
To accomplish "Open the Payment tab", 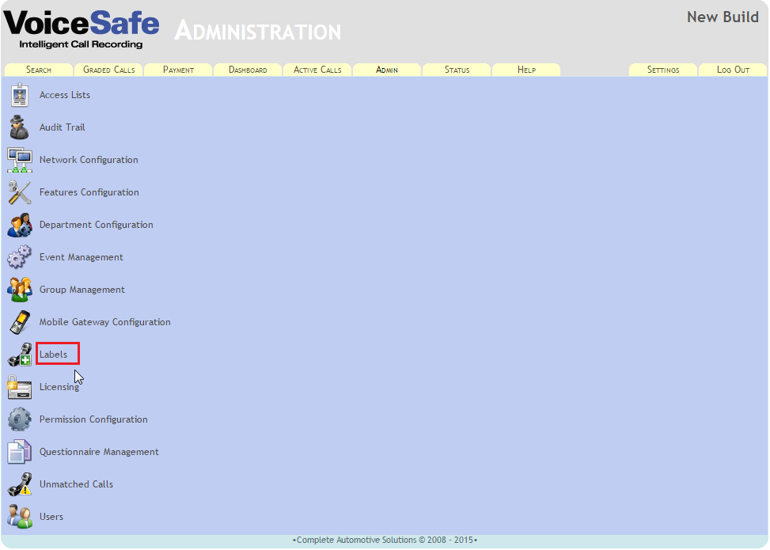I will click(178, 70).
